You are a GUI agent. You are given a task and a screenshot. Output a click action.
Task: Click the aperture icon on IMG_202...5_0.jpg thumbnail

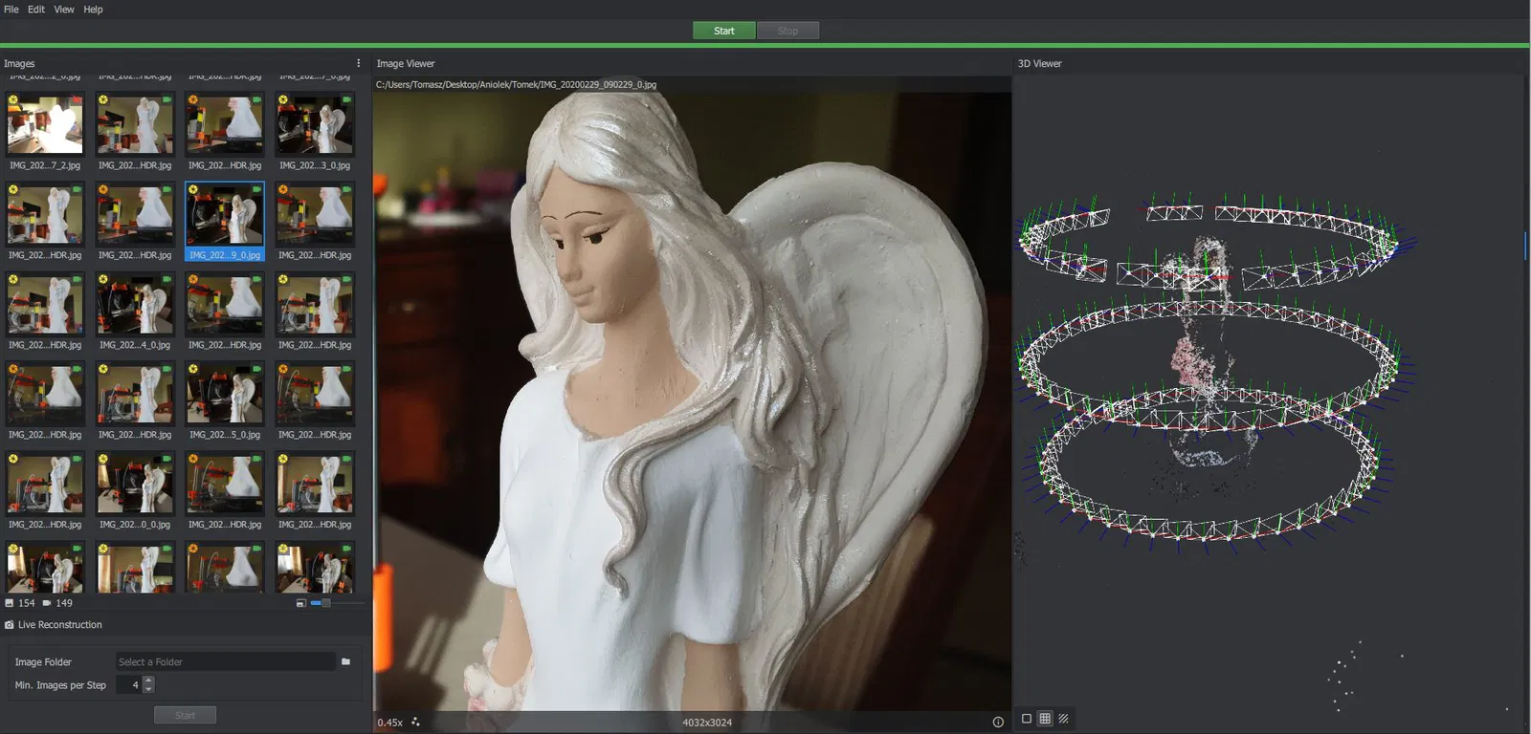pos(193,369)
